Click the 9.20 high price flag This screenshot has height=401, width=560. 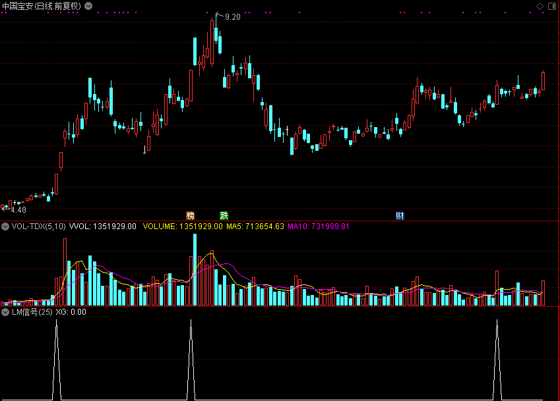pos(232,16)
